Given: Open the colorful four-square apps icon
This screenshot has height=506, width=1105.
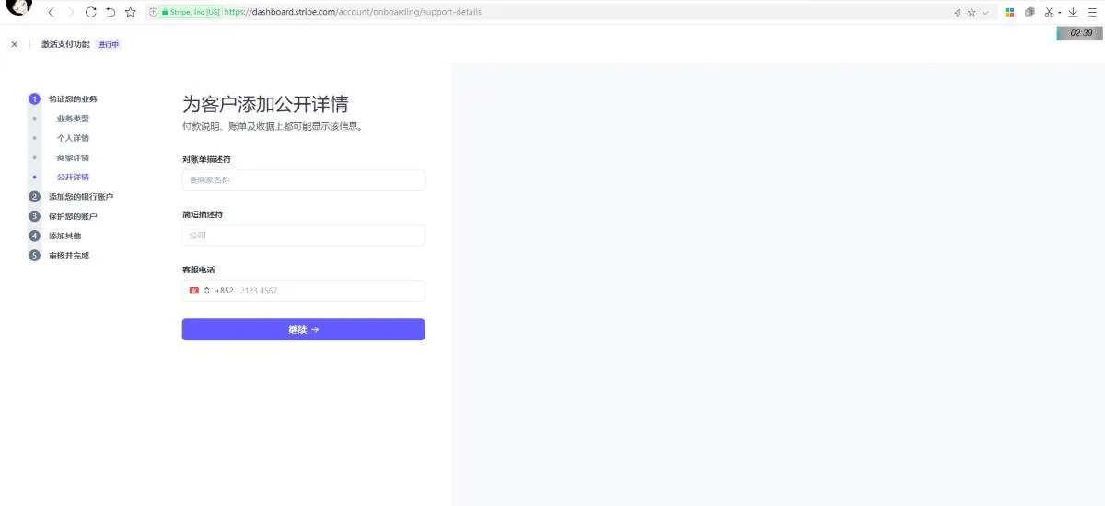Looking at the screenshot, I should 1009,13.
